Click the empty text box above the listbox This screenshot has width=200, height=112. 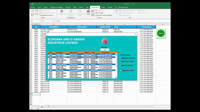click(83, 49)
